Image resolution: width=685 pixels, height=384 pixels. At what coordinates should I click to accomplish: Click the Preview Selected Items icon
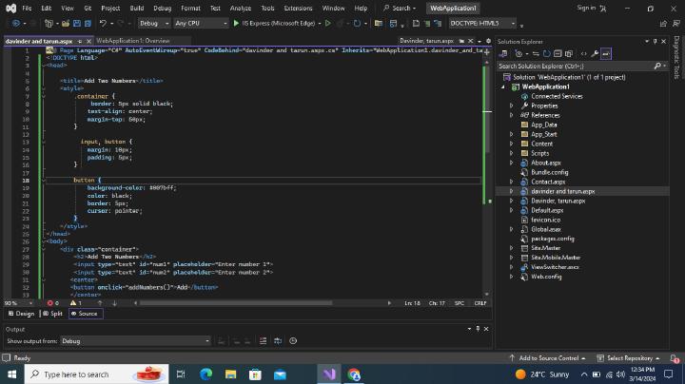pyautogui.click(x=606, y=53)
